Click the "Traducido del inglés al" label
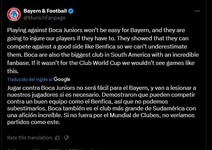This screenshot has height=150, width=212. click(30, 79)
